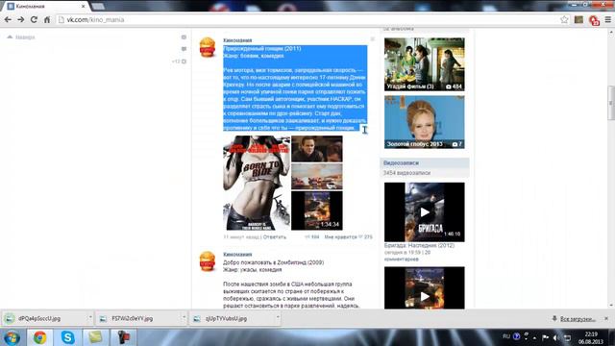615x346 pixels.
Task: Click the repost count on first post
Action: (312, 237)
